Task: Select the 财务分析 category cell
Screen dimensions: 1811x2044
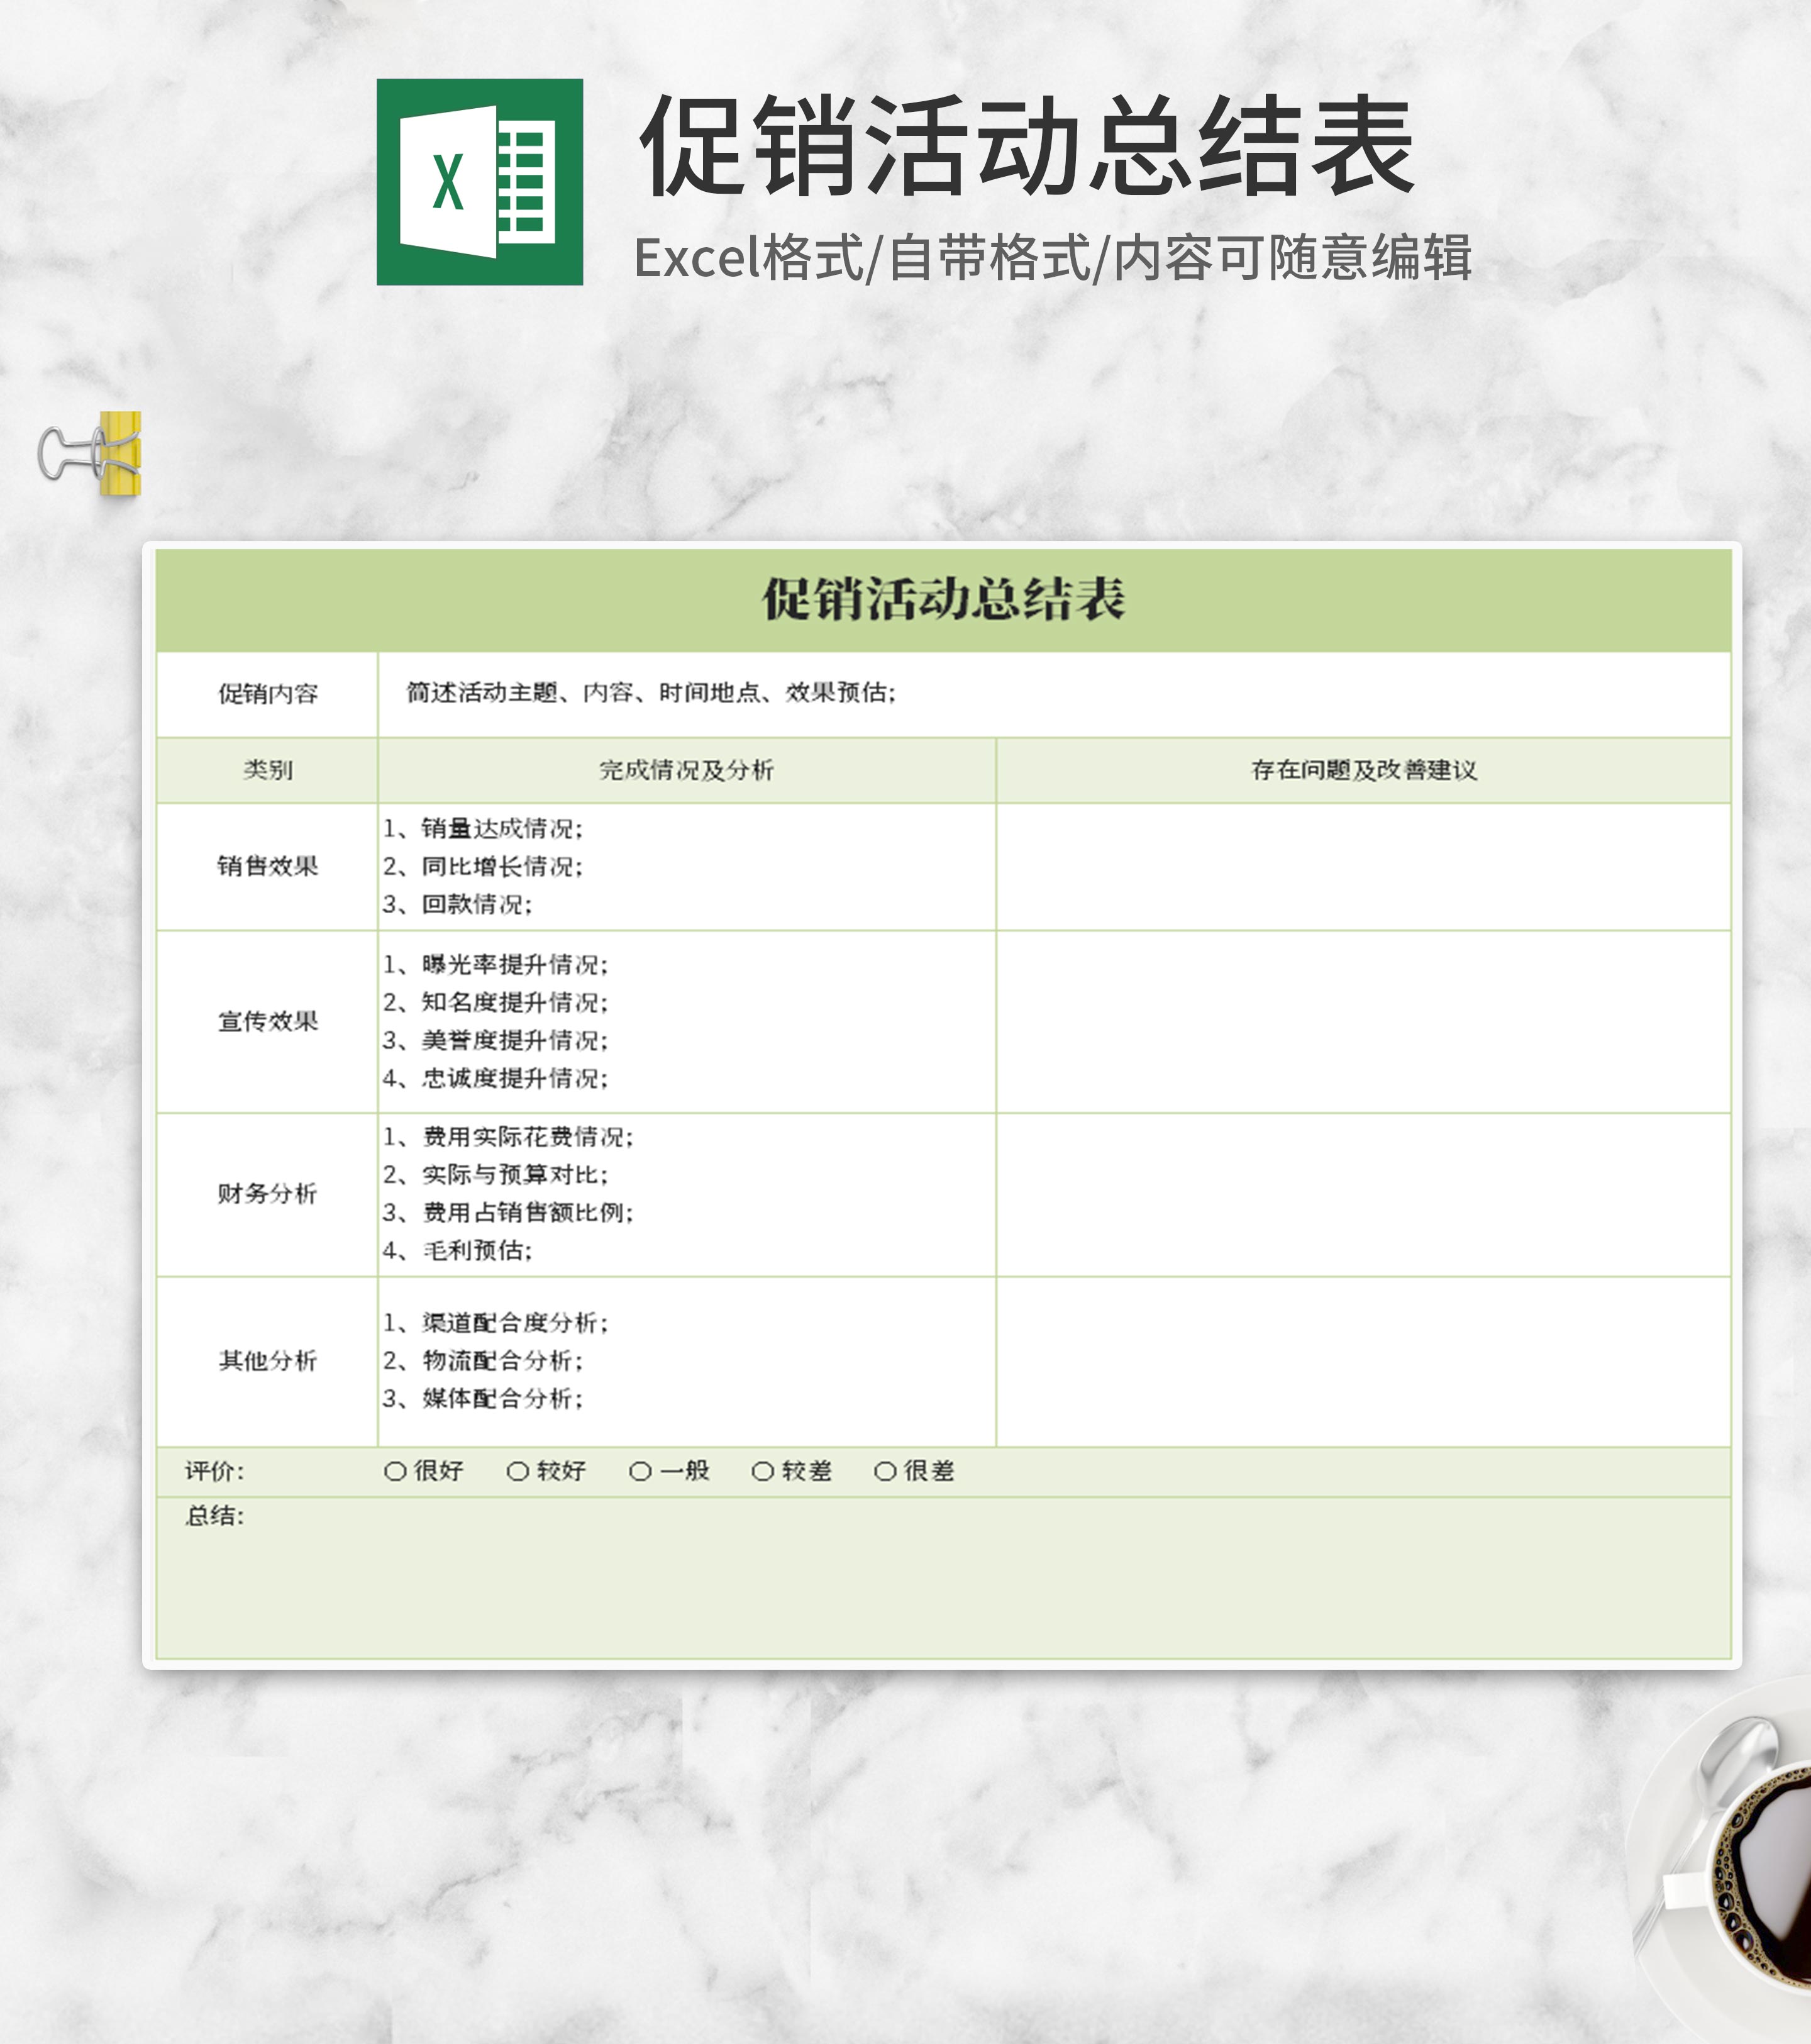Action: tap(267, 1193)
